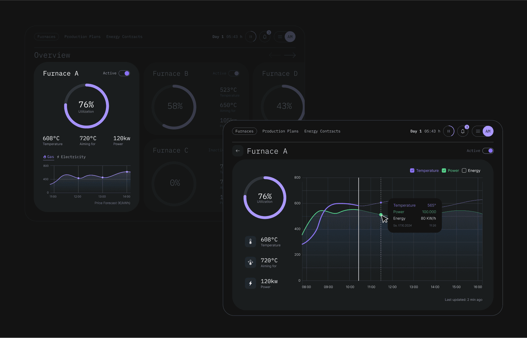Toggle Active switch on Furnace A overview card

(124, 73)
